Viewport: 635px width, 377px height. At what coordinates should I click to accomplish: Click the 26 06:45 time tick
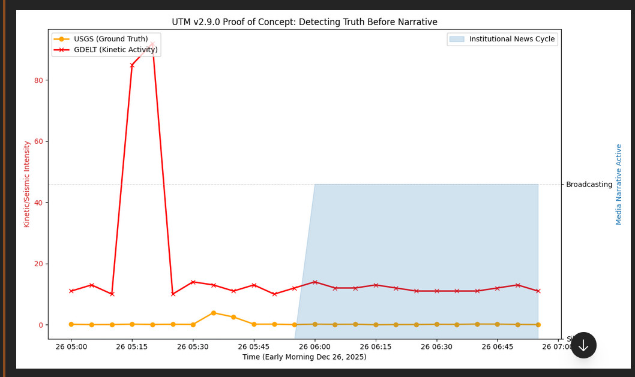point(497,346)
